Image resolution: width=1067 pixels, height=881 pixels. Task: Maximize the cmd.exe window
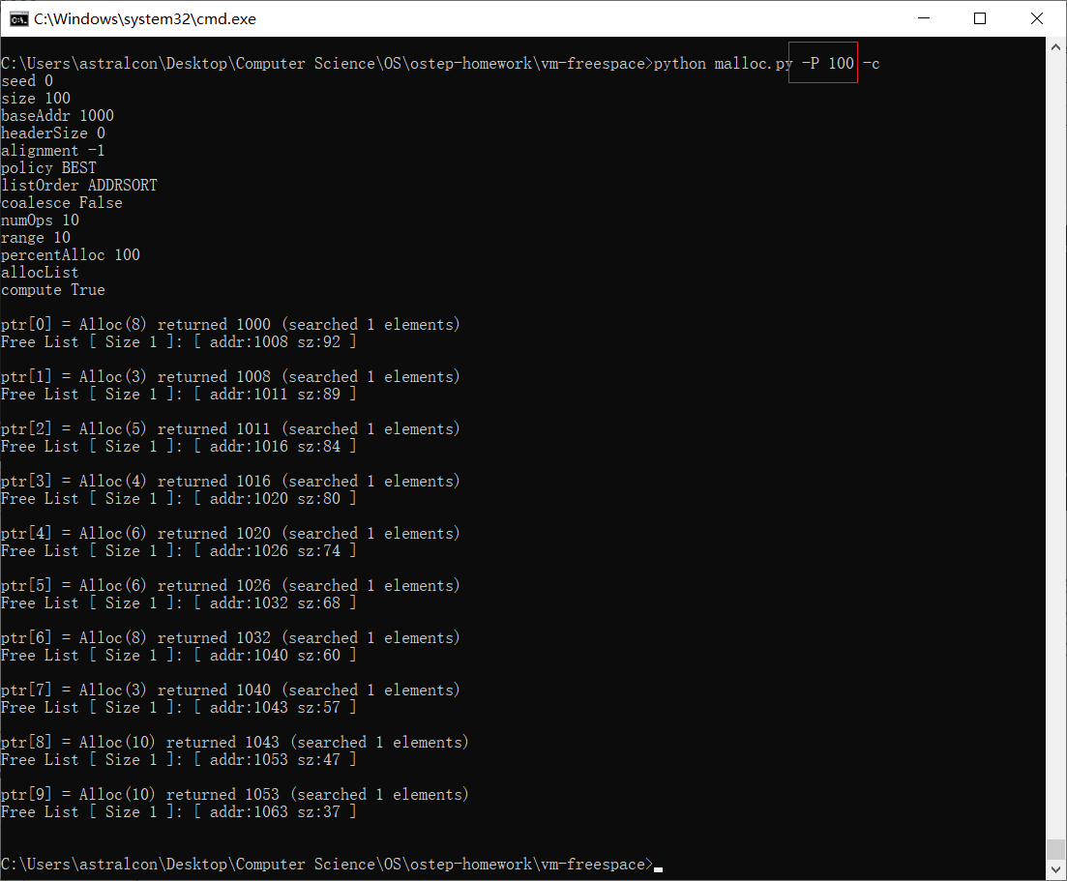[980, 18]
